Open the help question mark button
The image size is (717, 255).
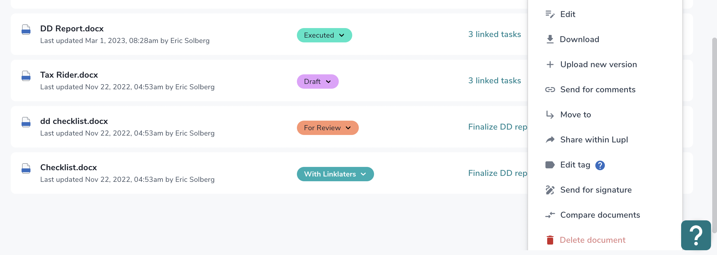[x=696, y=235]
